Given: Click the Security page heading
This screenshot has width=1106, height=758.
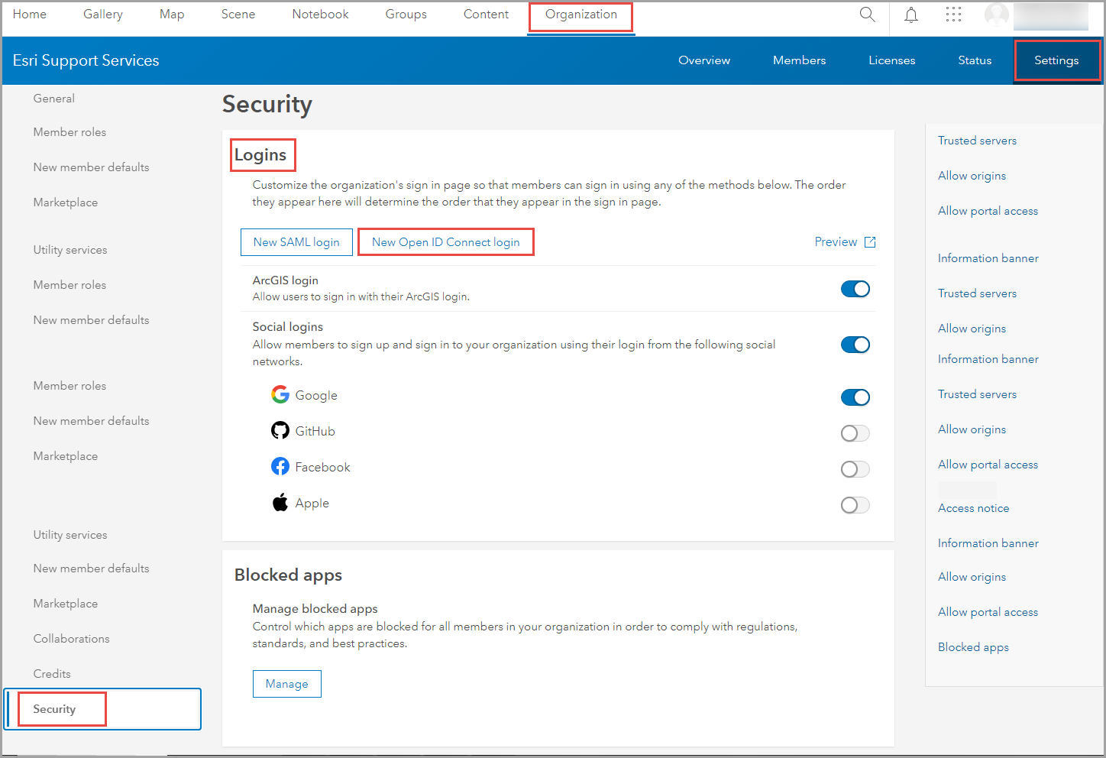Looking at the screenshot, I should 267,105.
